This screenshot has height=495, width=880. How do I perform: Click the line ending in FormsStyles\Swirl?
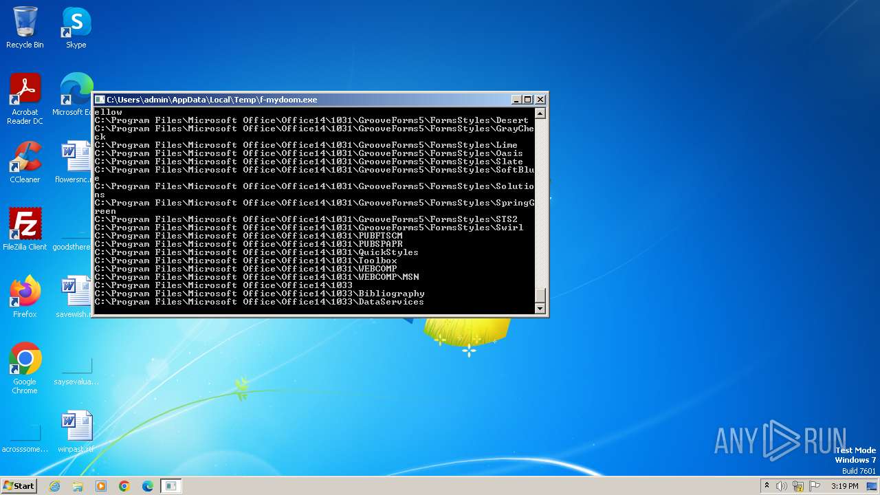coord(309,228)
